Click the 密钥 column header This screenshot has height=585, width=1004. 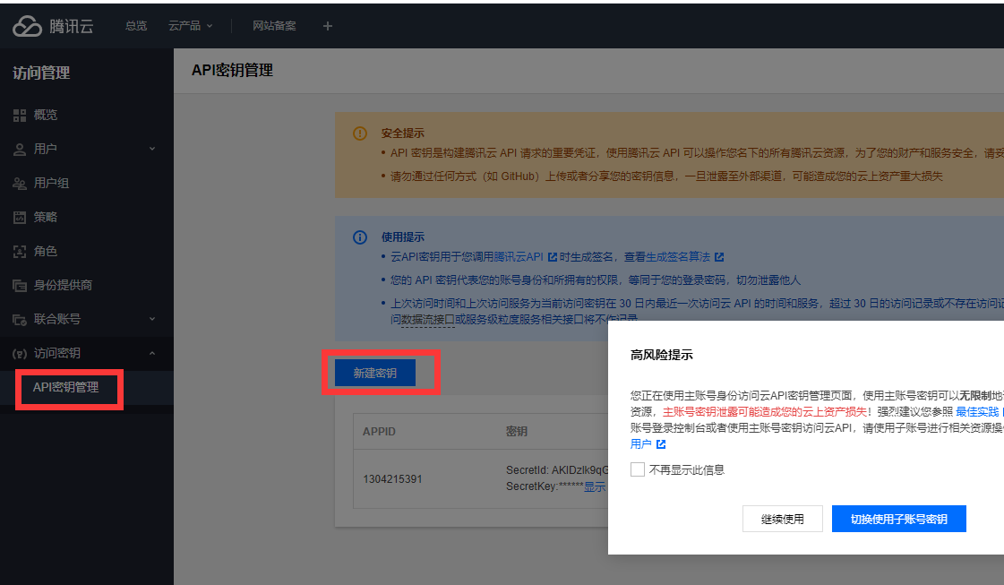pos(517,432)
